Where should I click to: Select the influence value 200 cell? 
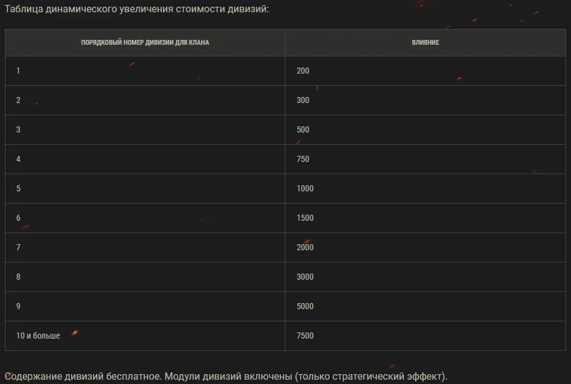click(303, 71)
